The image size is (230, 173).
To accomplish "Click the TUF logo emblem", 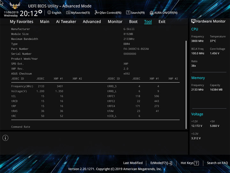I will coord(15,6).
